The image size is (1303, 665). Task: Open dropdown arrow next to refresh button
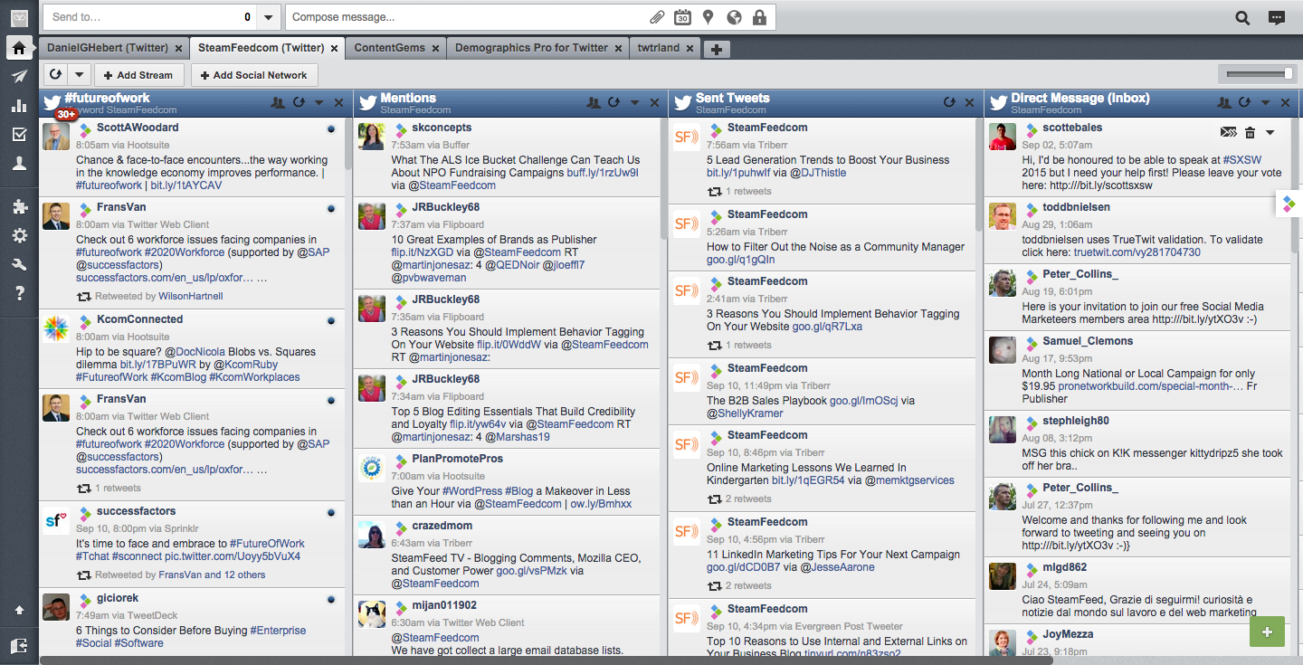[x=80, y=75]
